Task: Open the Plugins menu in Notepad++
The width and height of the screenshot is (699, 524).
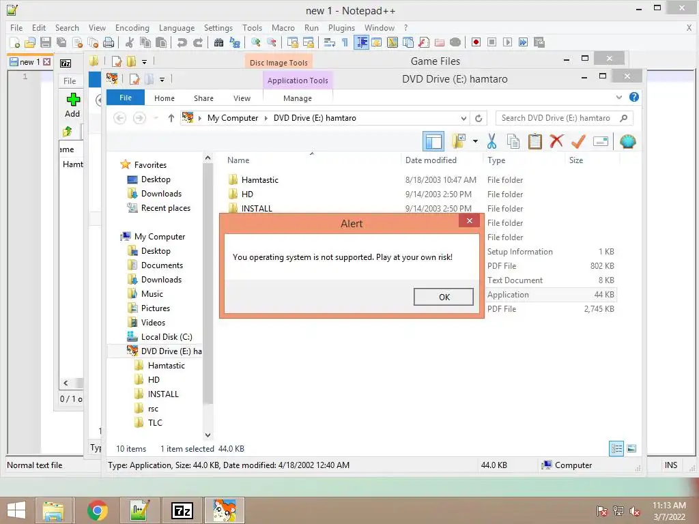Action: (341, 28)
